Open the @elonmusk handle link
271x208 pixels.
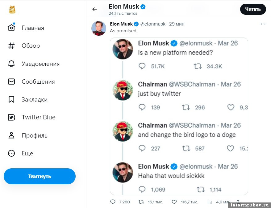(153, 24)
